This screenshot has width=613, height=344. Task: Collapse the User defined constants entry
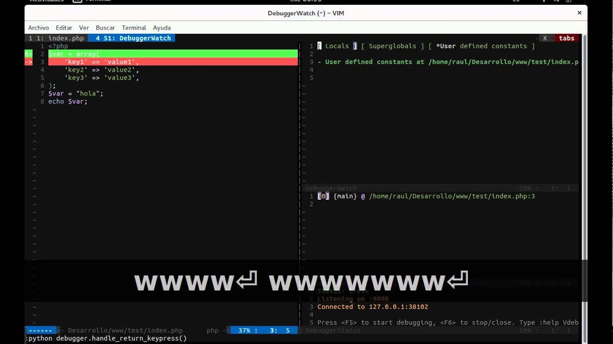coord(319,62)
